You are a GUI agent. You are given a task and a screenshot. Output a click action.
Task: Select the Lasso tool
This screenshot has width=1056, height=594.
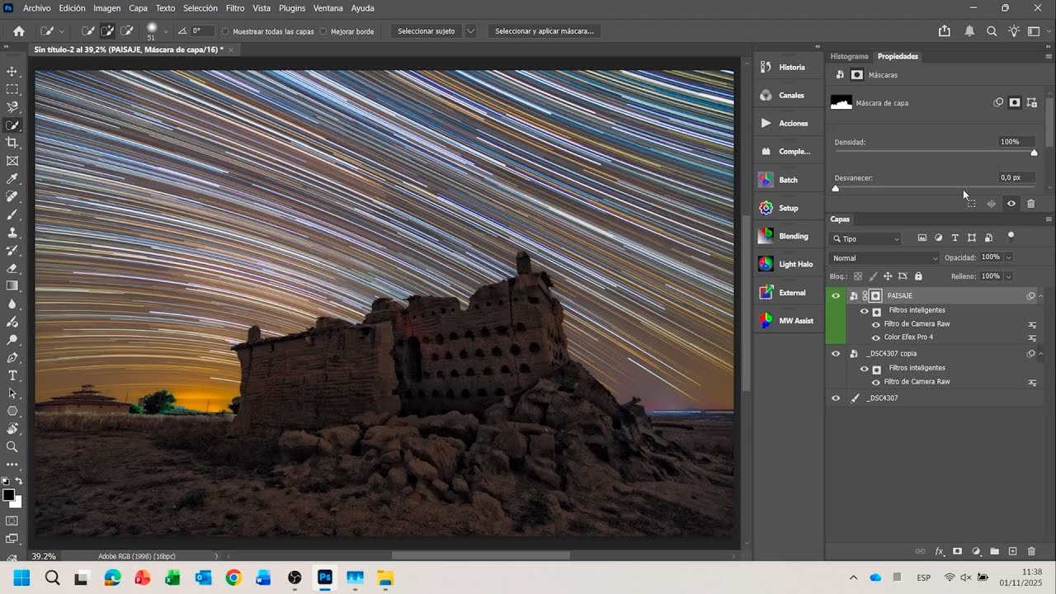click(12, 107)
